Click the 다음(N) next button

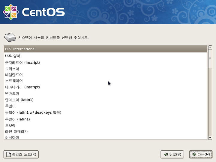coord(201,154)
